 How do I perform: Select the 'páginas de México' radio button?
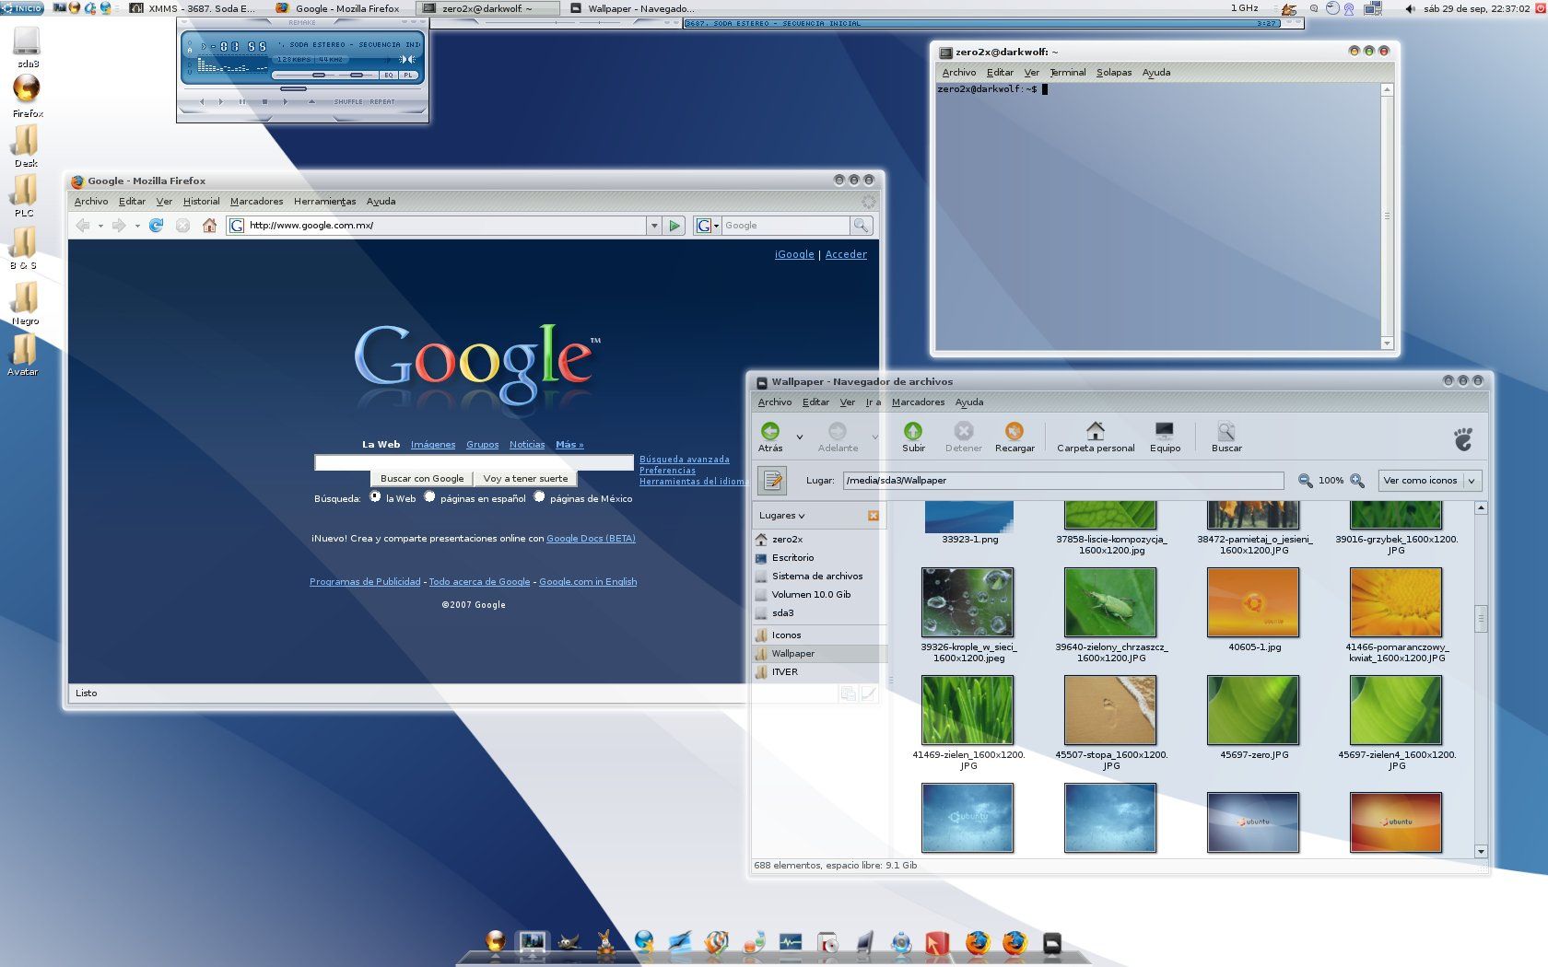(x=539, y=497)
